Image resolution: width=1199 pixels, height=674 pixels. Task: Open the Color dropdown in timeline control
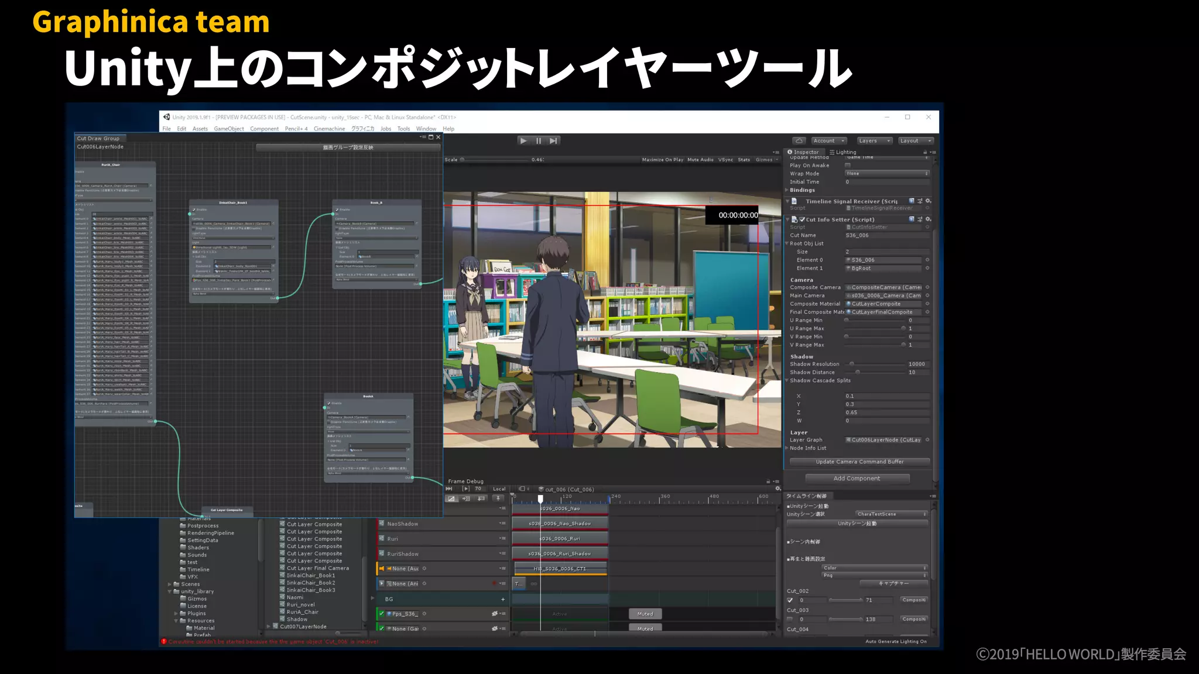coord(875,568)
